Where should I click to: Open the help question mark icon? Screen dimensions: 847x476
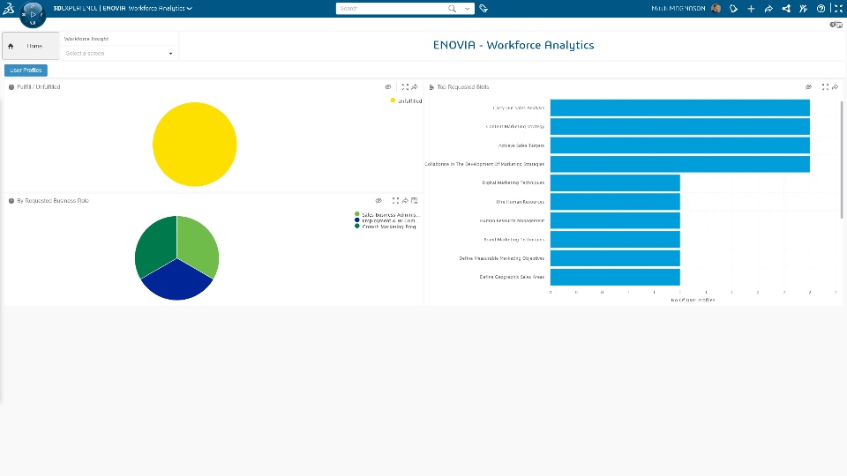(821, 9)
